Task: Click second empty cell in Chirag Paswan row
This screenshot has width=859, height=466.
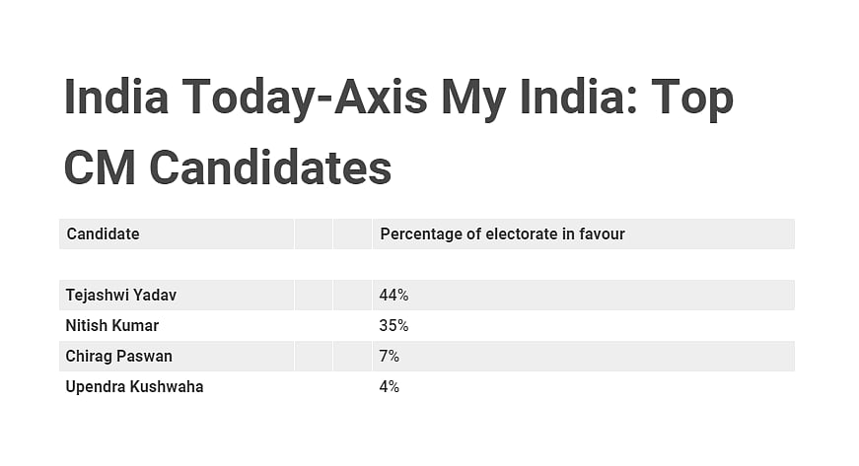Action: pyautogui.click(x=352, y=356)
